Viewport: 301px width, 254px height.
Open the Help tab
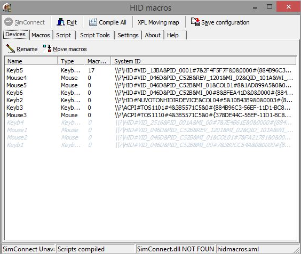tap(173, 35)
